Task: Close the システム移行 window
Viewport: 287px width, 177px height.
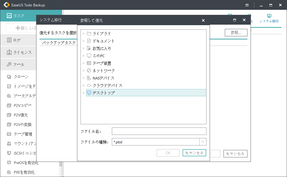Action: (244, 20)
